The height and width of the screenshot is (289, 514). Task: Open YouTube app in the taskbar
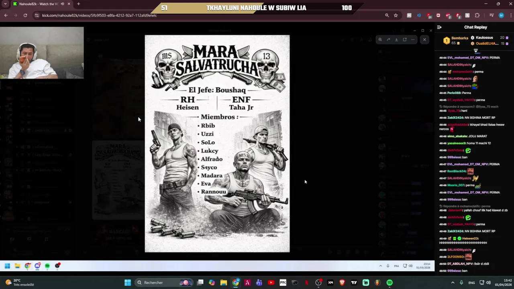[271, 283]
